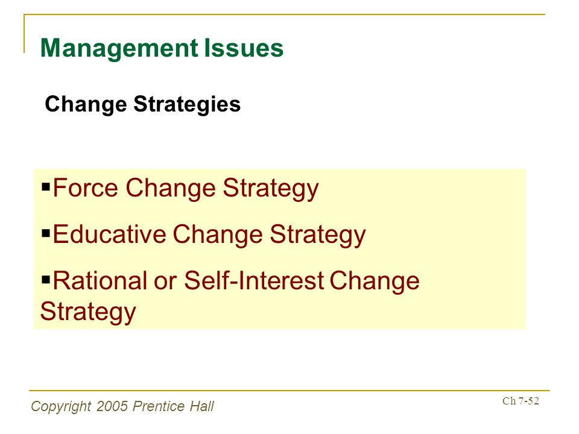Click the Rational or Self-Interest Change line
This screenshot has width=579, height=434.
(x=236, y=281)
